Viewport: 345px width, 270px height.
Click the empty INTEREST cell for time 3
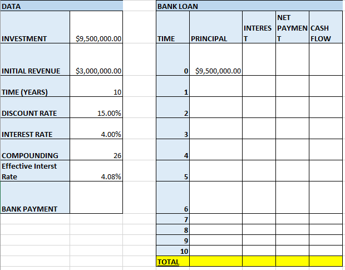pyautogui.click(x=259, y=128)
